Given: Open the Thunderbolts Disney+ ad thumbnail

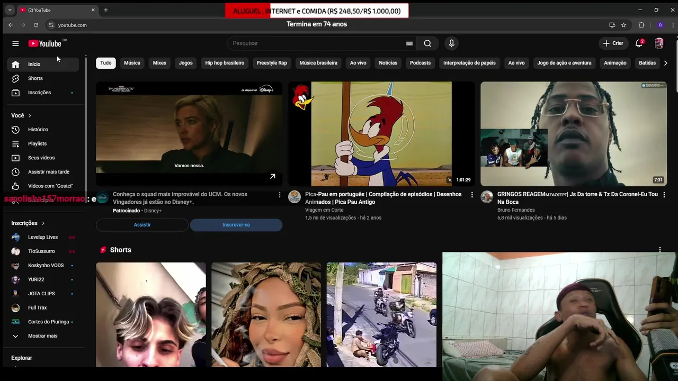Looking at the screenshot, I should (x=189, y=134).
